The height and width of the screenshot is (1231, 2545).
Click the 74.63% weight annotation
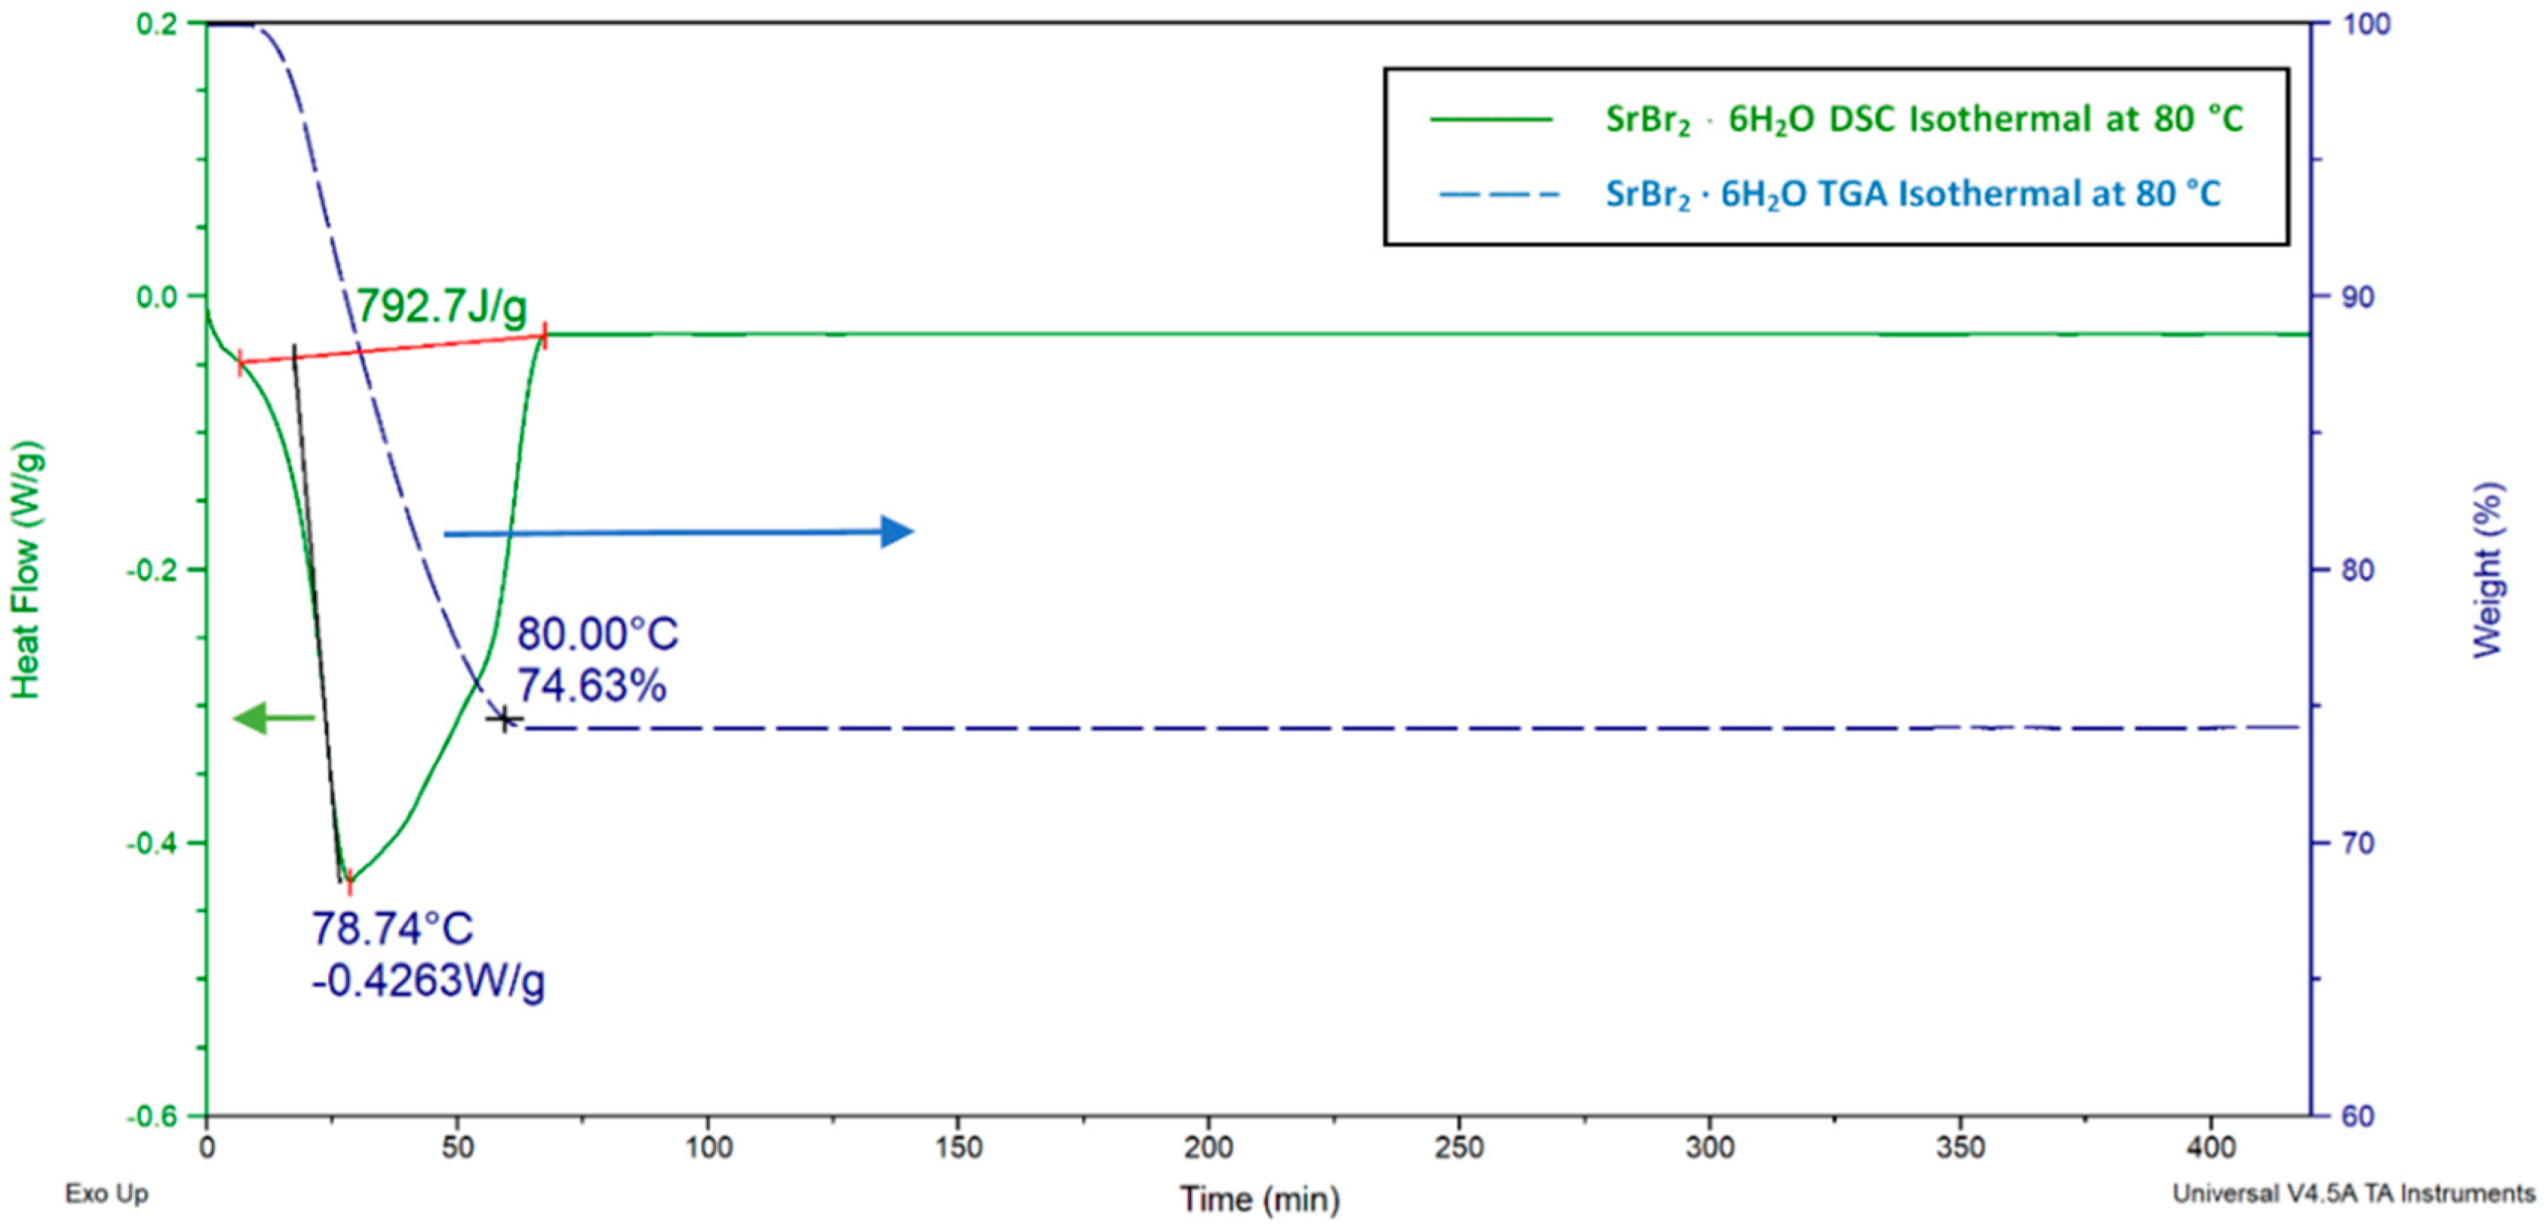point(592,685)
